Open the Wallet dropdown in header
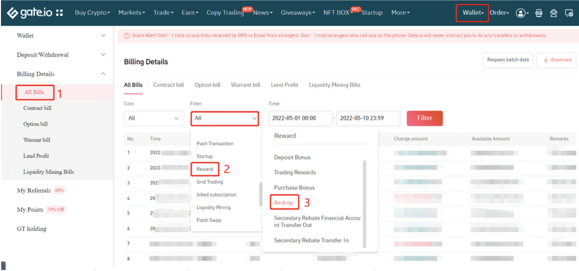Screen dimensions: 579x271 pyautogui.click(x=472, y=13)
